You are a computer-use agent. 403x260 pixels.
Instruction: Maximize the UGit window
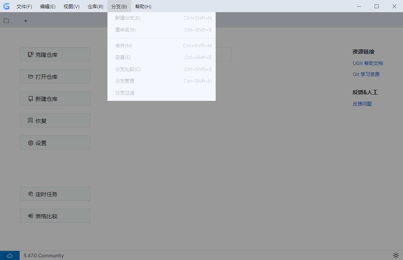click(x=377, y=6)
